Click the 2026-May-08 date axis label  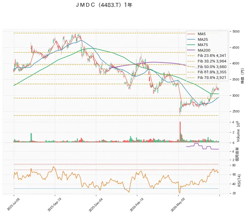[178, 204]
